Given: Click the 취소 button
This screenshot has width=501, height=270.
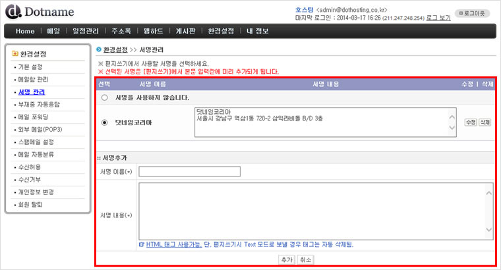Looking at the screenshot, I should pos(305,259).
